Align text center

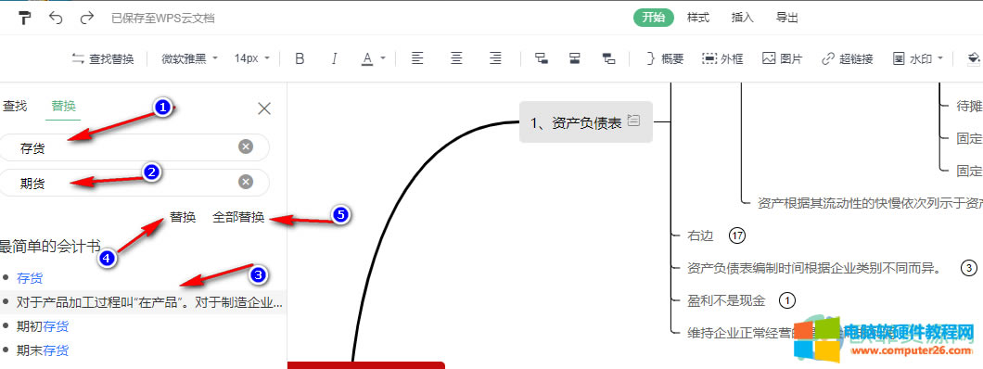pos(456,59)
